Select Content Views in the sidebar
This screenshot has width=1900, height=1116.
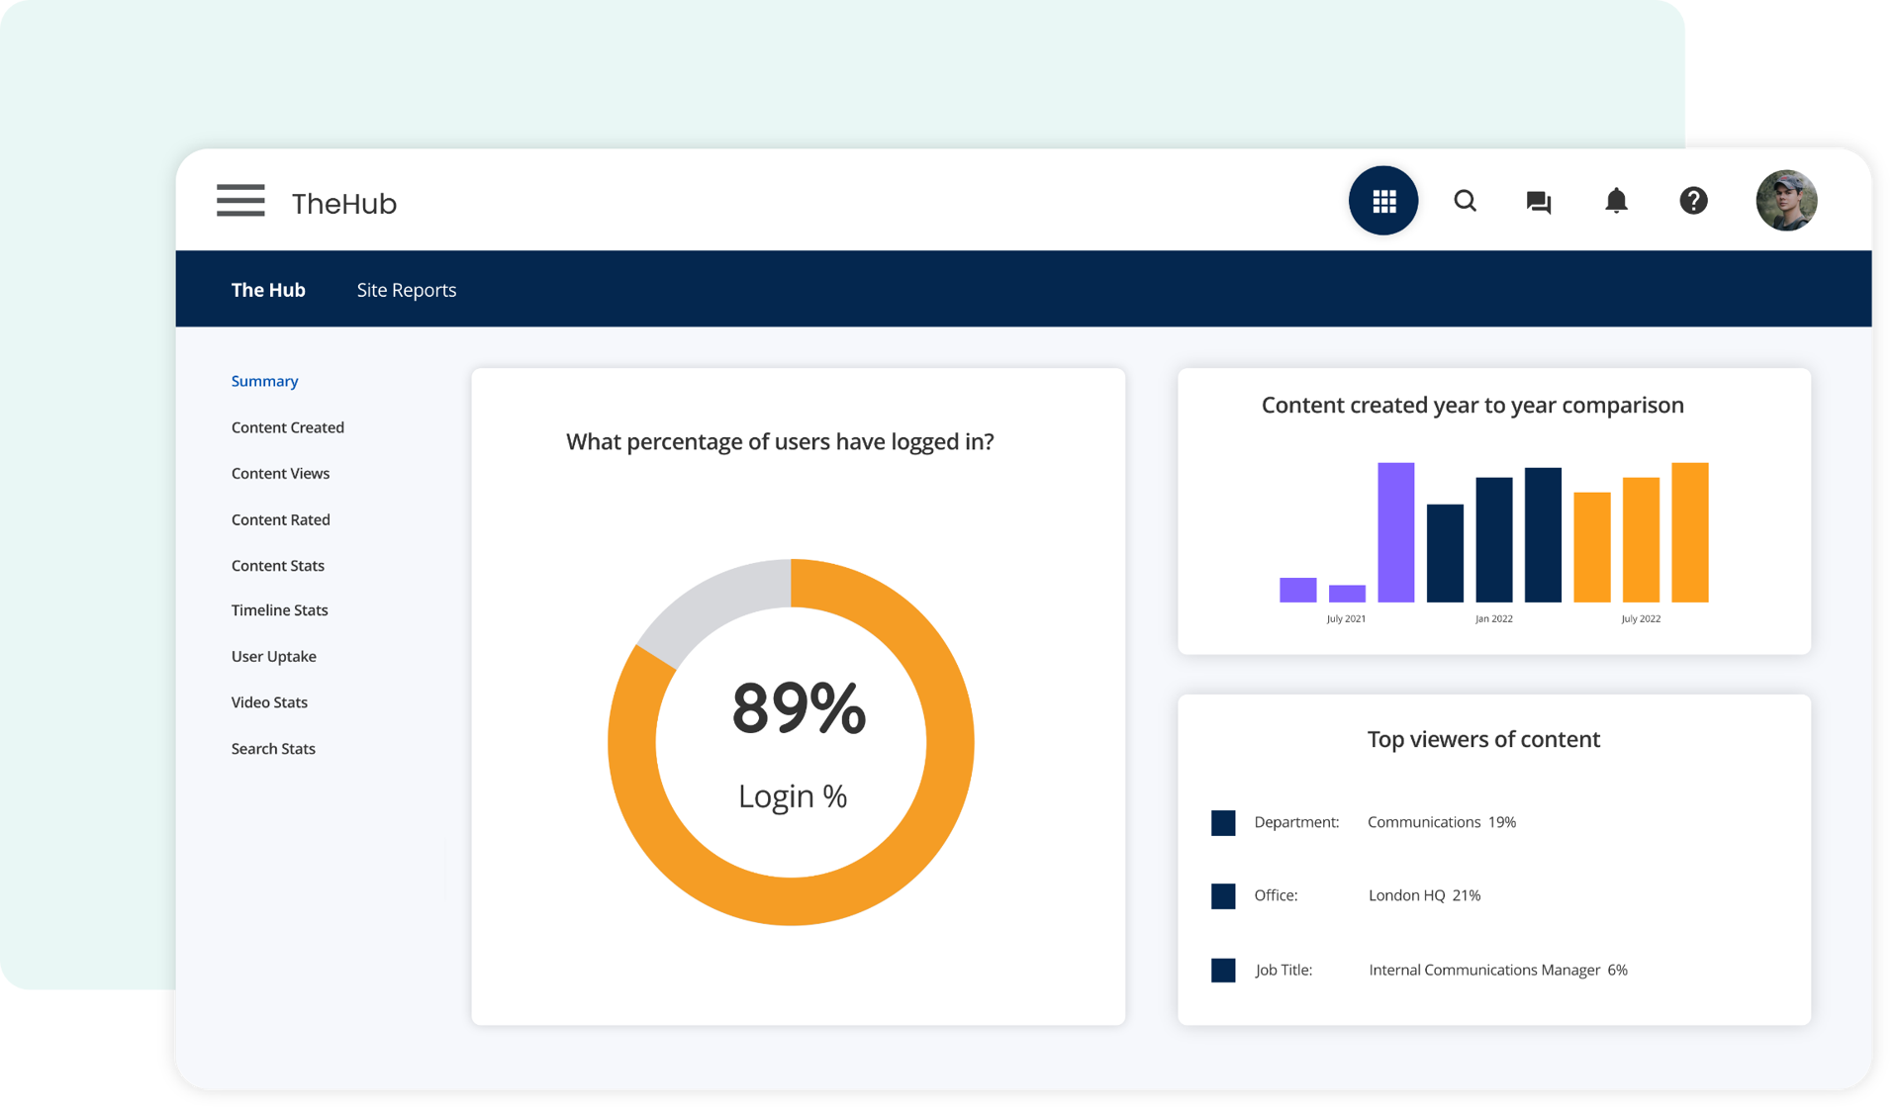[280, 473]
